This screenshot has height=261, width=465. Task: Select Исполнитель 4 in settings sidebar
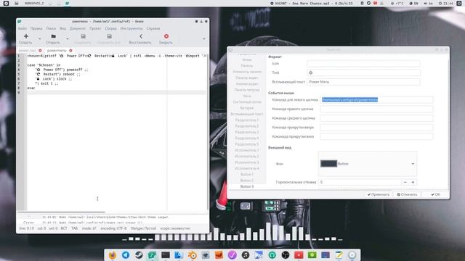247,168
